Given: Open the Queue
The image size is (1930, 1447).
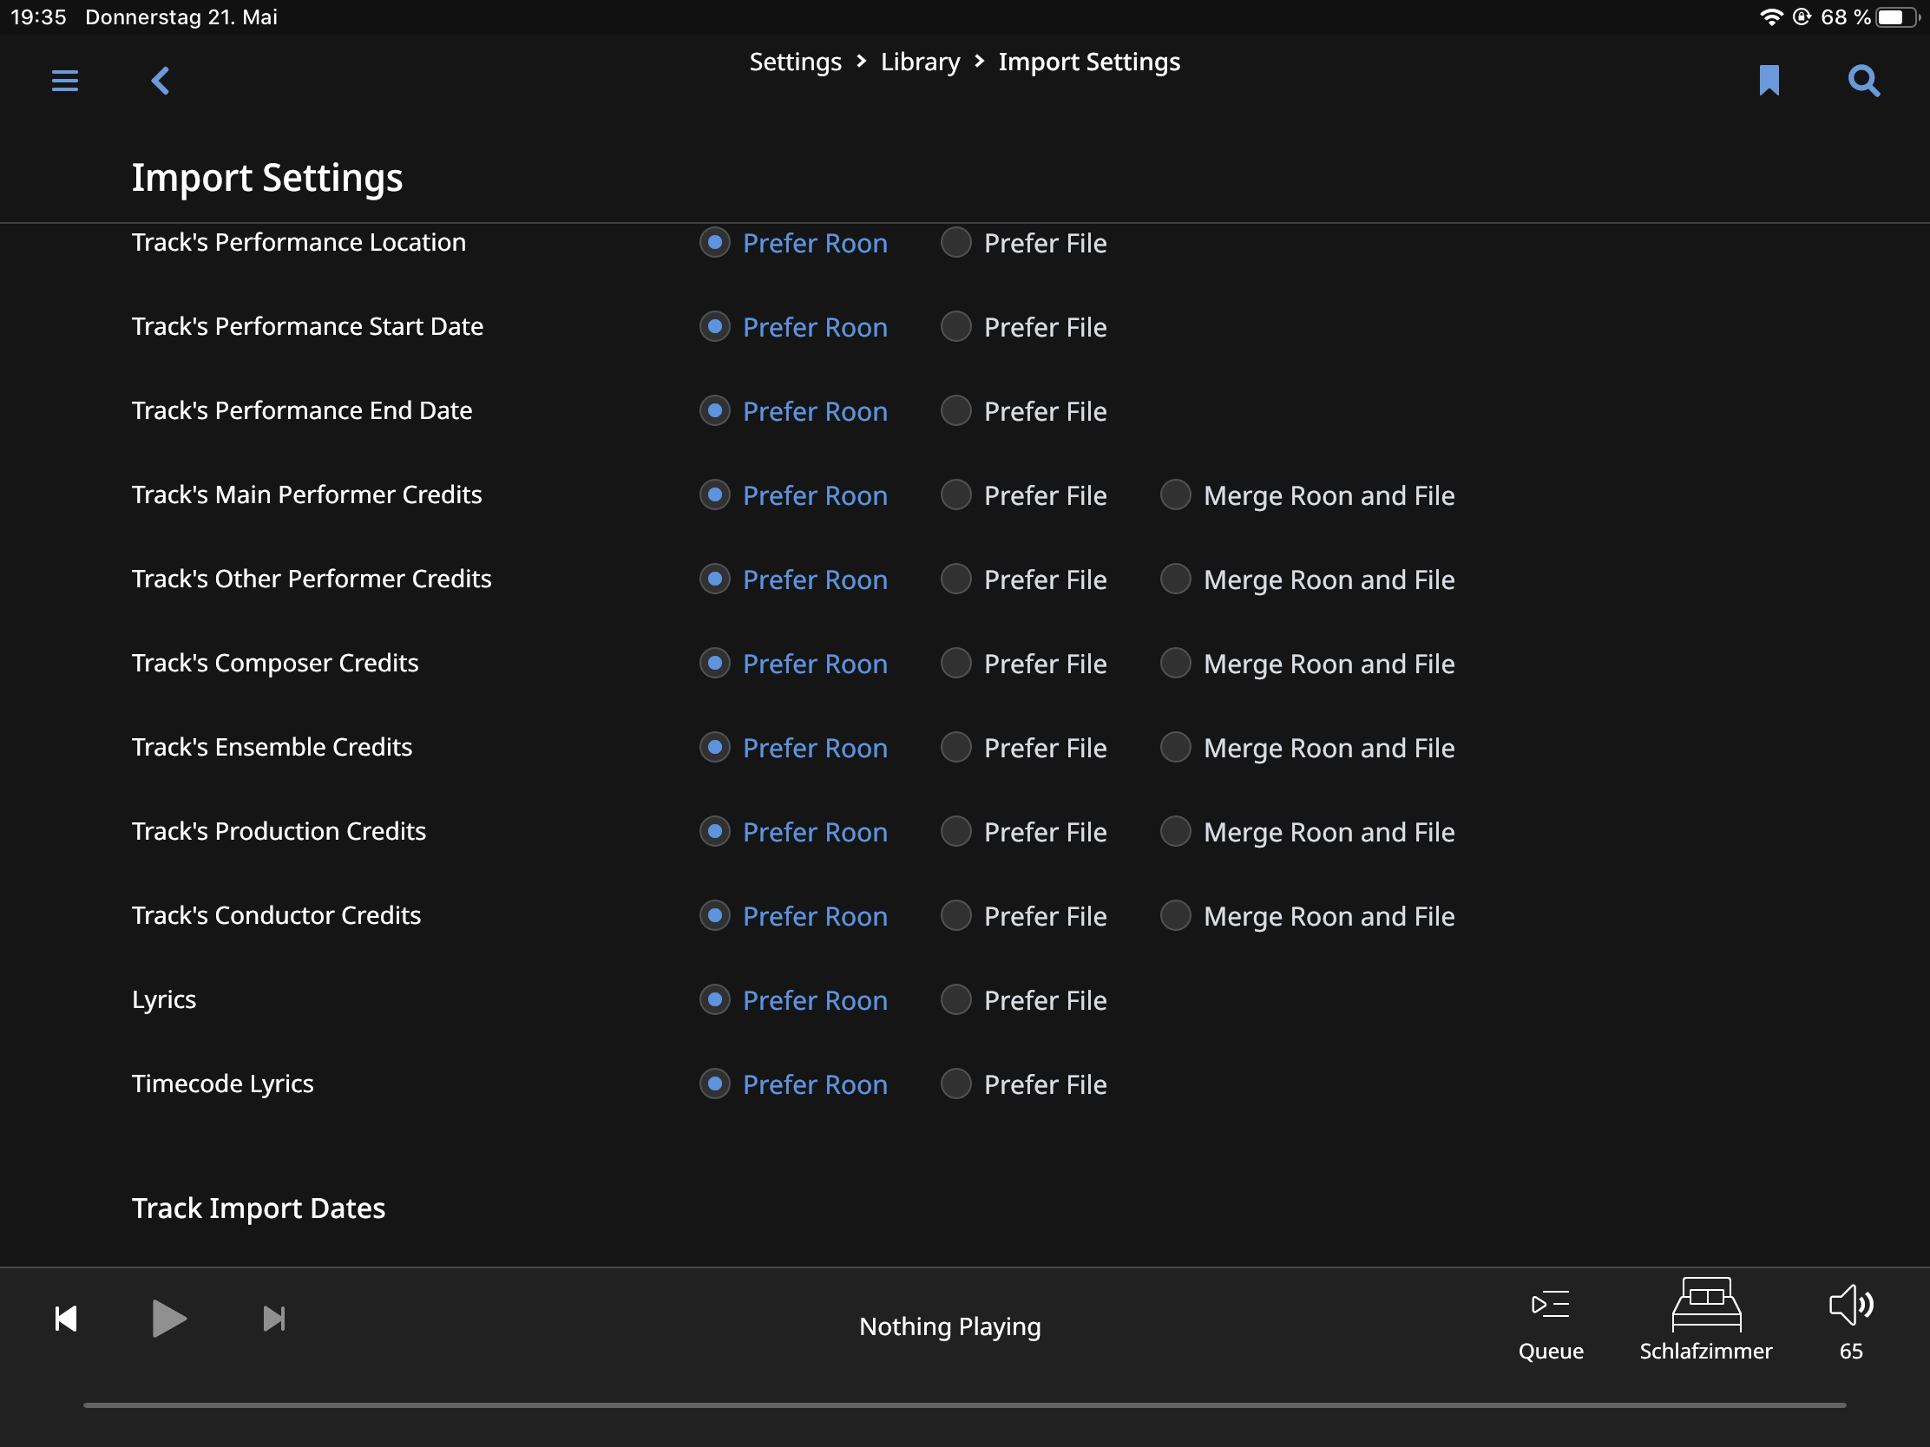Looking at the screenshot, I should click(1551, 1326).
